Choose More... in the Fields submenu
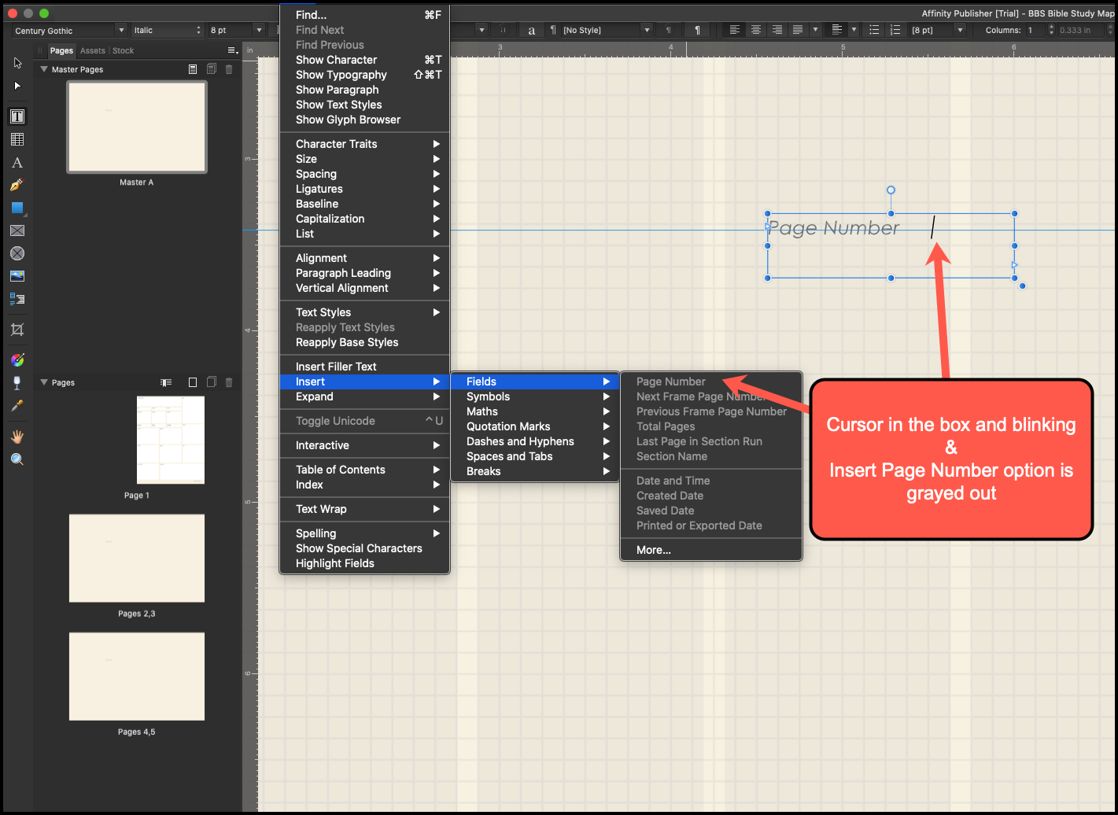The width and height of the screenshot is (1118, 815). pyautogui.click(x=653, y=549)
